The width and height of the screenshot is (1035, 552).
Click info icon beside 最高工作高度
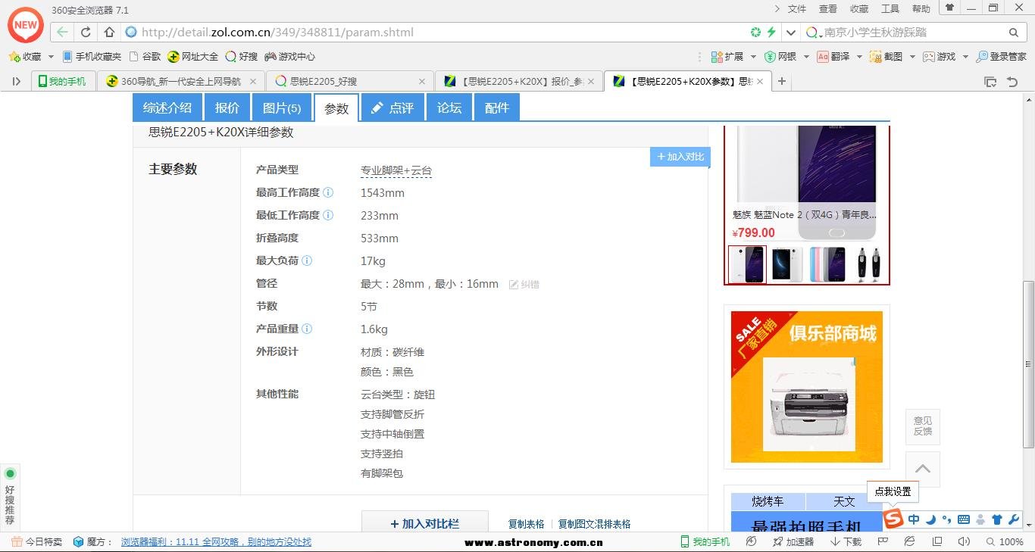328,192
